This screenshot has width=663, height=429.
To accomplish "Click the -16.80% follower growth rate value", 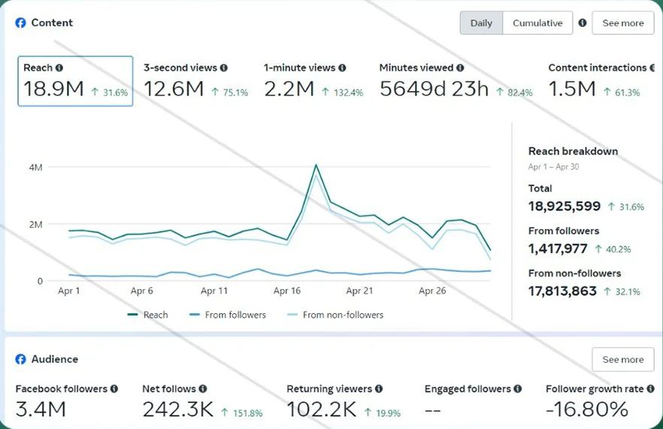I will (587, 409).
